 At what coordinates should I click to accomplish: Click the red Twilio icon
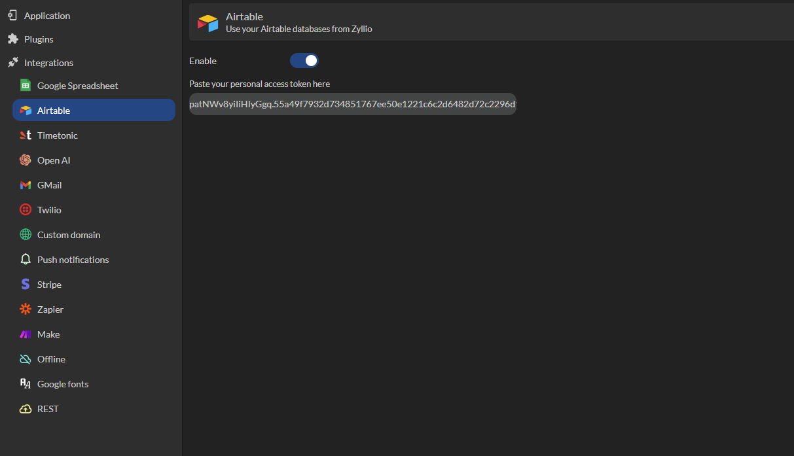(26, 210)
